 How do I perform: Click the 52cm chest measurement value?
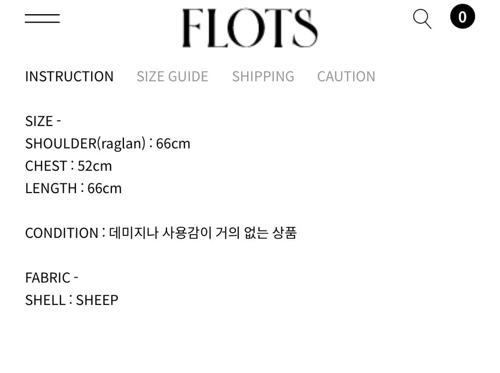95,166
